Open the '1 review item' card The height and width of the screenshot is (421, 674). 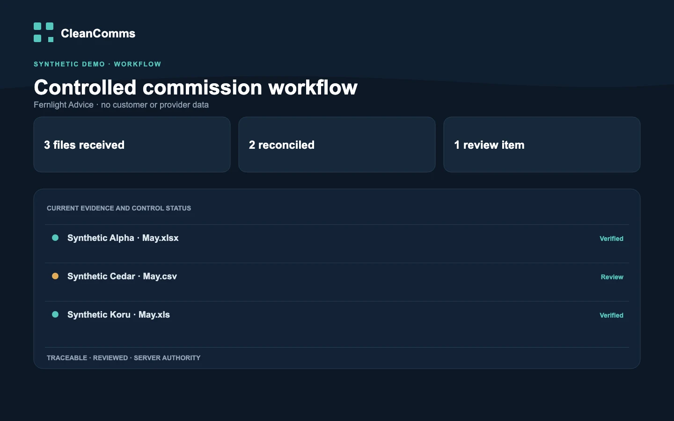(x=542, y=145)
